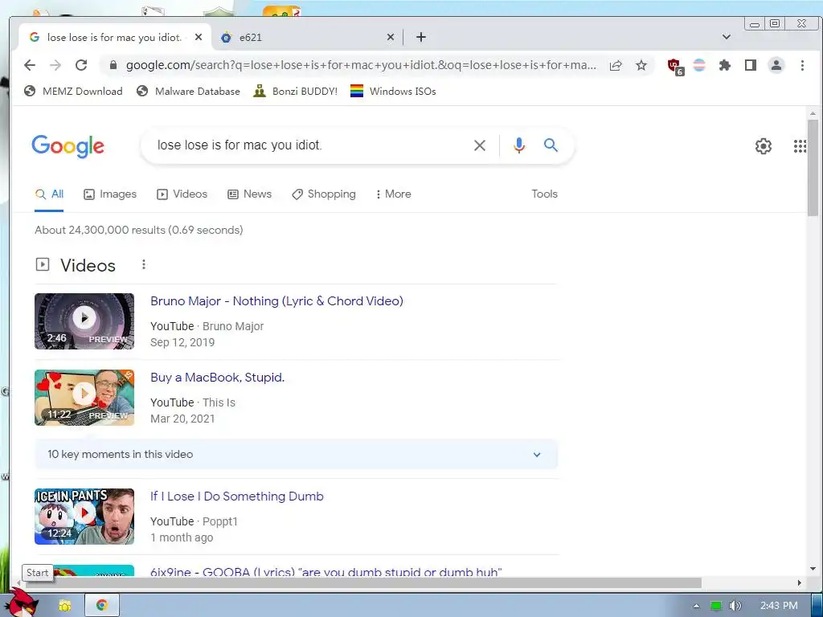
Task: Show hidden system tray icons
Action: pyautogui.click(x=696, y=606)
